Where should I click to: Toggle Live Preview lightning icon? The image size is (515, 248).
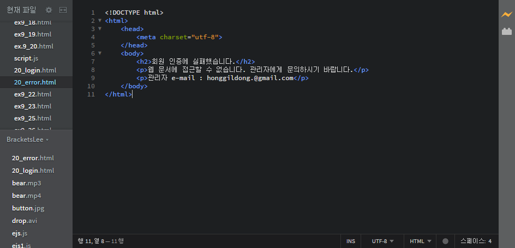point(507,14)
